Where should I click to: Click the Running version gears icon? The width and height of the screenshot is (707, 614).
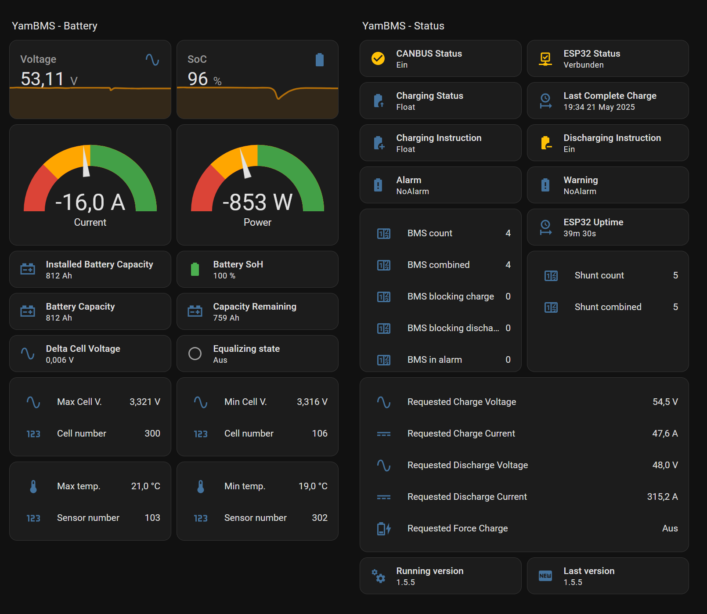(x=378, y=576)
